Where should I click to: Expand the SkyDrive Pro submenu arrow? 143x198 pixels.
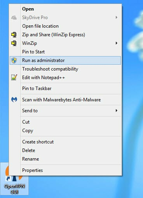117,18
